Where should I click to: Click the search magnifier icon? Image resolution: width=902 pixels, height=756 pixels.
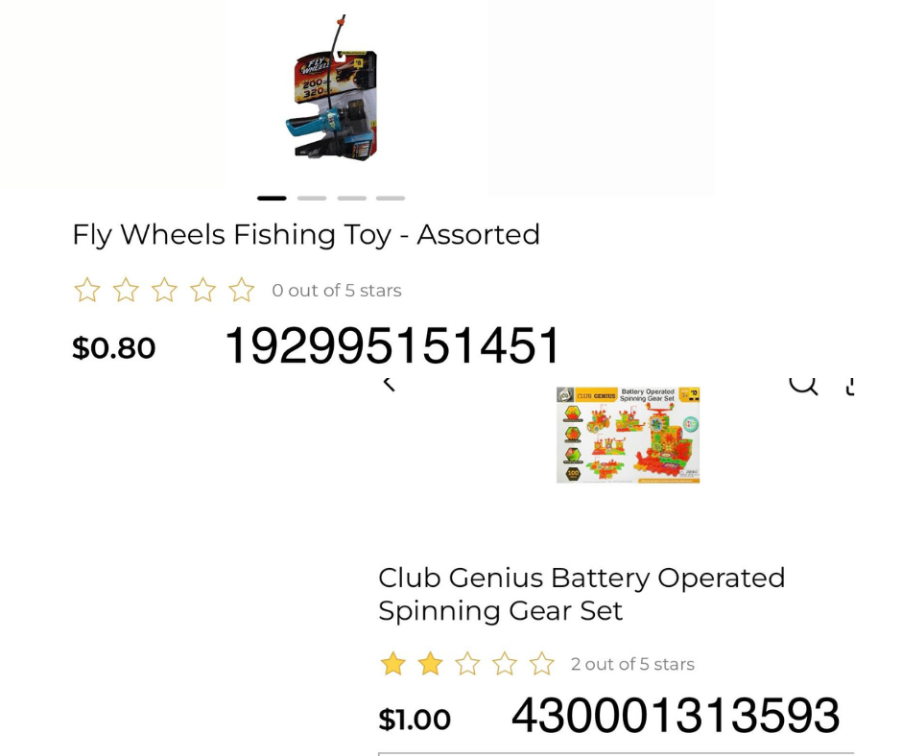click(x=803, y=383)
